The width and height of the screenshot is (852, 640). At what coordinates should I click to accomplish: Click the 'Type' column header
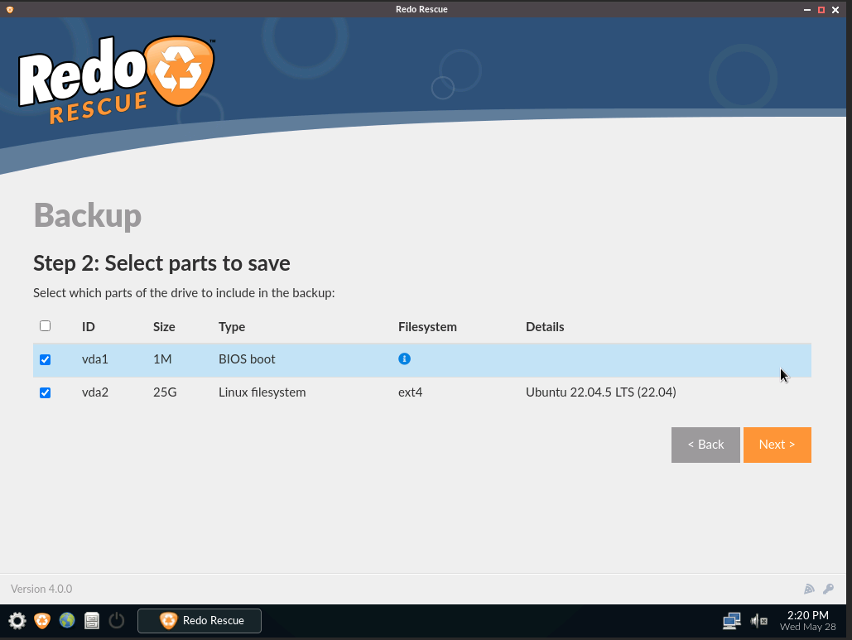(232, 326)
